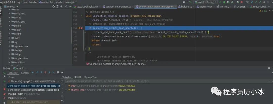Click Step Over in debugger toolbar
The width and height of the screenshot is (273, 104).
37,73
